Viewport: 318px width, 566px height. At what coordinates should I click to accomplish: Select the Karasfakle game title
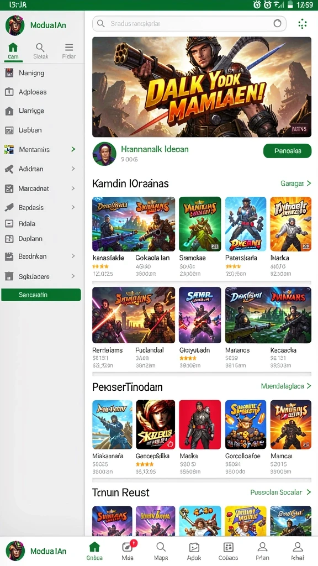pos(108,258)
